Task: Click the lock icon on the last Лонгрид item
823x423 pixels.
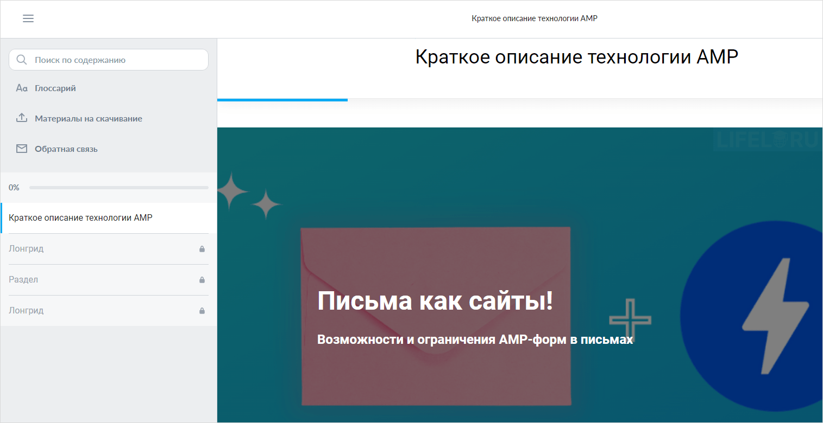Action: [202, 311]
